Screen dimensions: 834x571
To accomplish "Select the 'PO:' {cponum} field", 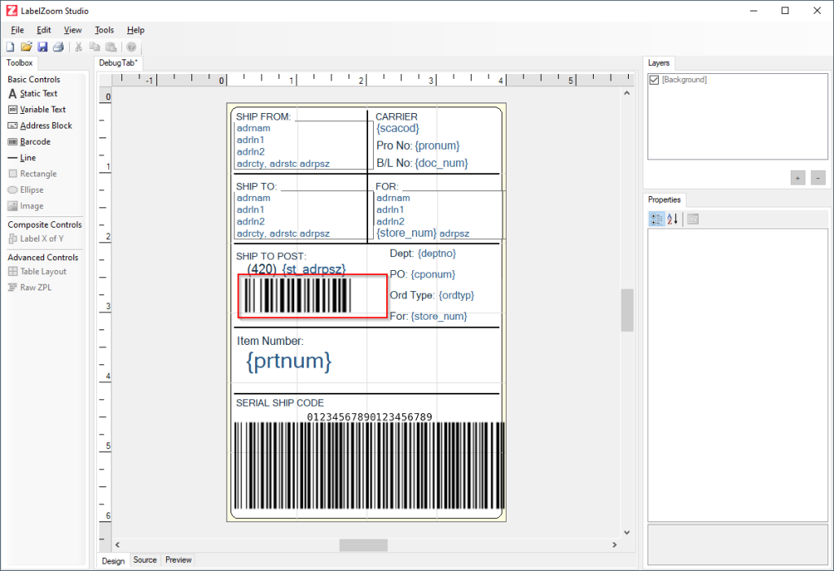I will click(423, 275).
